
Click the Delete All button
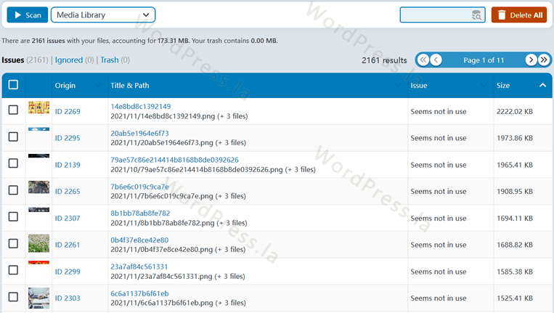[x=518, y=15]
